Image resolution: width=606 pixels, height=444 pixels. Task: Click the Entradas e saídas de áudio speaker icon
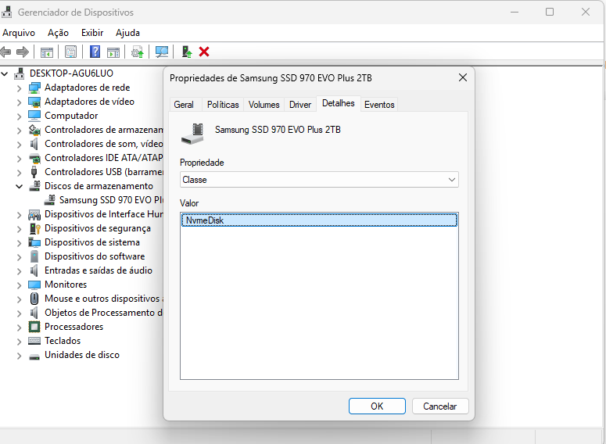34,270
